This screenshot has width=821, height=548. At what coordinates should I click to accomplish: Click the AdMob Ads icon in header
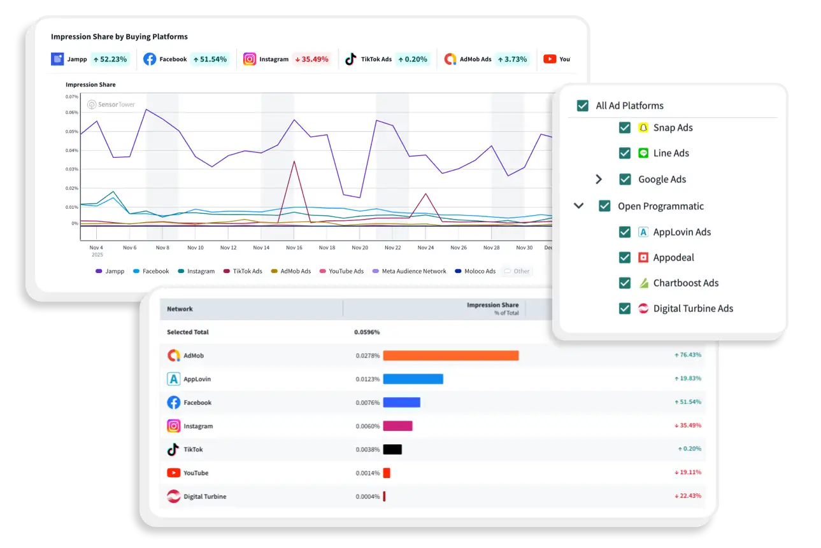click(x=450, y=59)
